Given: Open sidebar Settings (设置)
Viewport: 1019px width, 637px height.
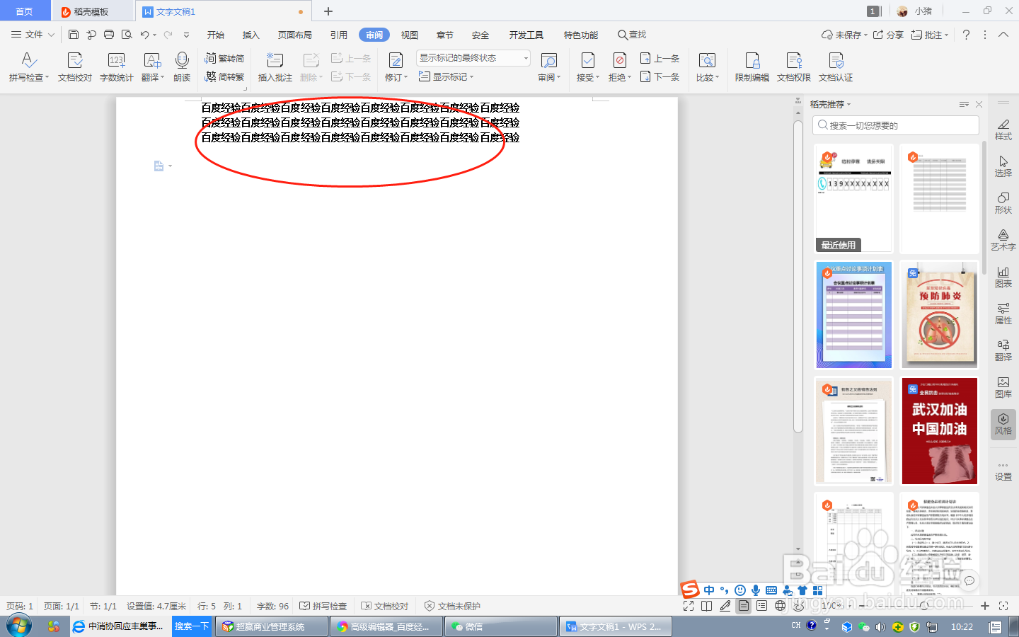Looking at the screenshot, I should pos(1003,471).
